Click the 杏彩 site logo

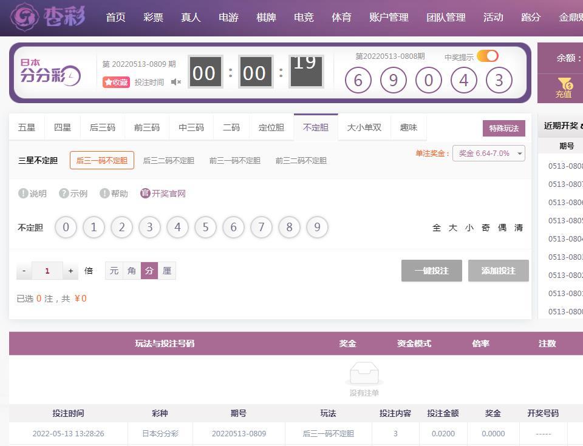coord(47,17)
